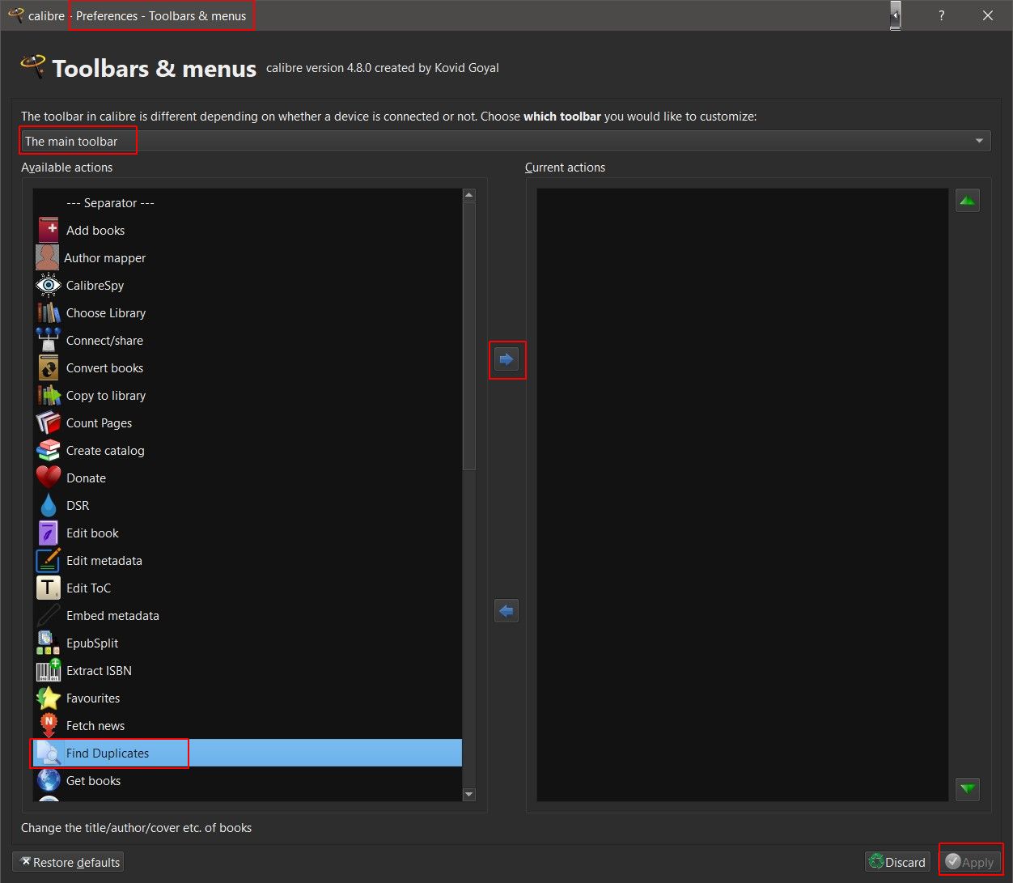Click the Find Duplicates magnifier icon
The height and width of the screenshot is (883, 1013).
[x=49, y=753]
